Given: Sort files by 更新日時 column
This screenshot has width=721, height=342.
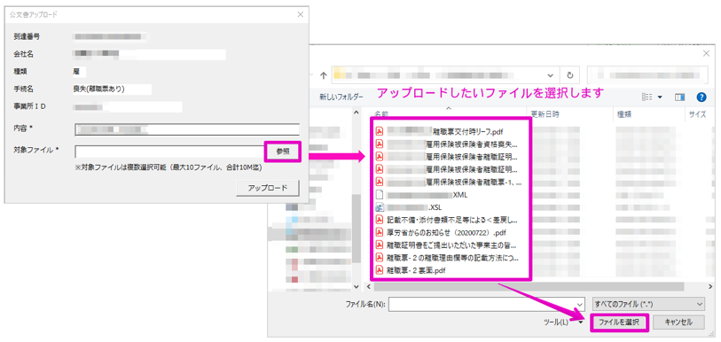Looking at the screenshot, I should pos(545,114).
